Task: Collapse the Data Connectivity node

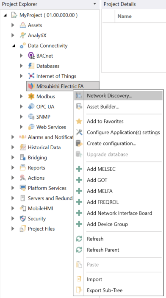Action: [x=14, y=46]
